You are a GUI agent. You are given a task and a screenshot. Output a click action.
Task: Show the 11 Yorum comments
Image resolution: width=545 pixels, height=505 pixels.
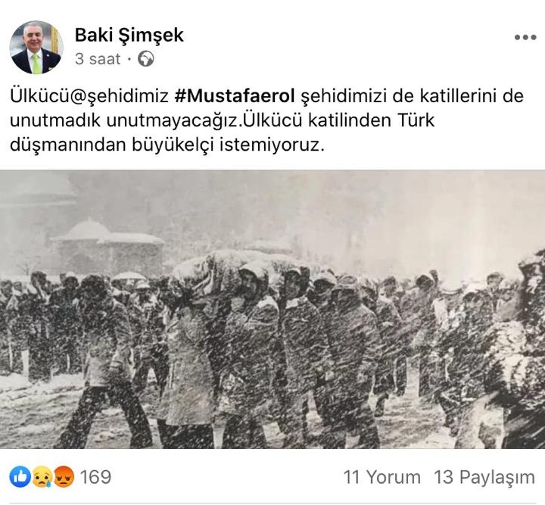coord(381,477)
